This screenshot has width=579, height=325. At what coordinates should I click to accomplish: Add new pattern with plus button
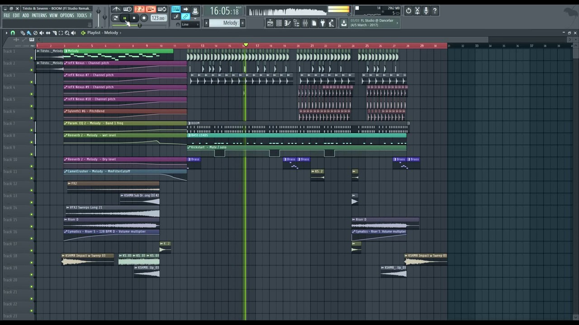[x=242, y=23]
